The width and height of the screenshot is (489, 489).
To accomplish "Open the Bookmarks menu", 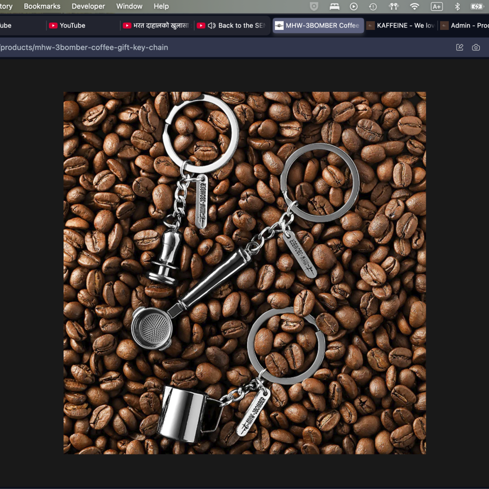I will click(42, 6).
